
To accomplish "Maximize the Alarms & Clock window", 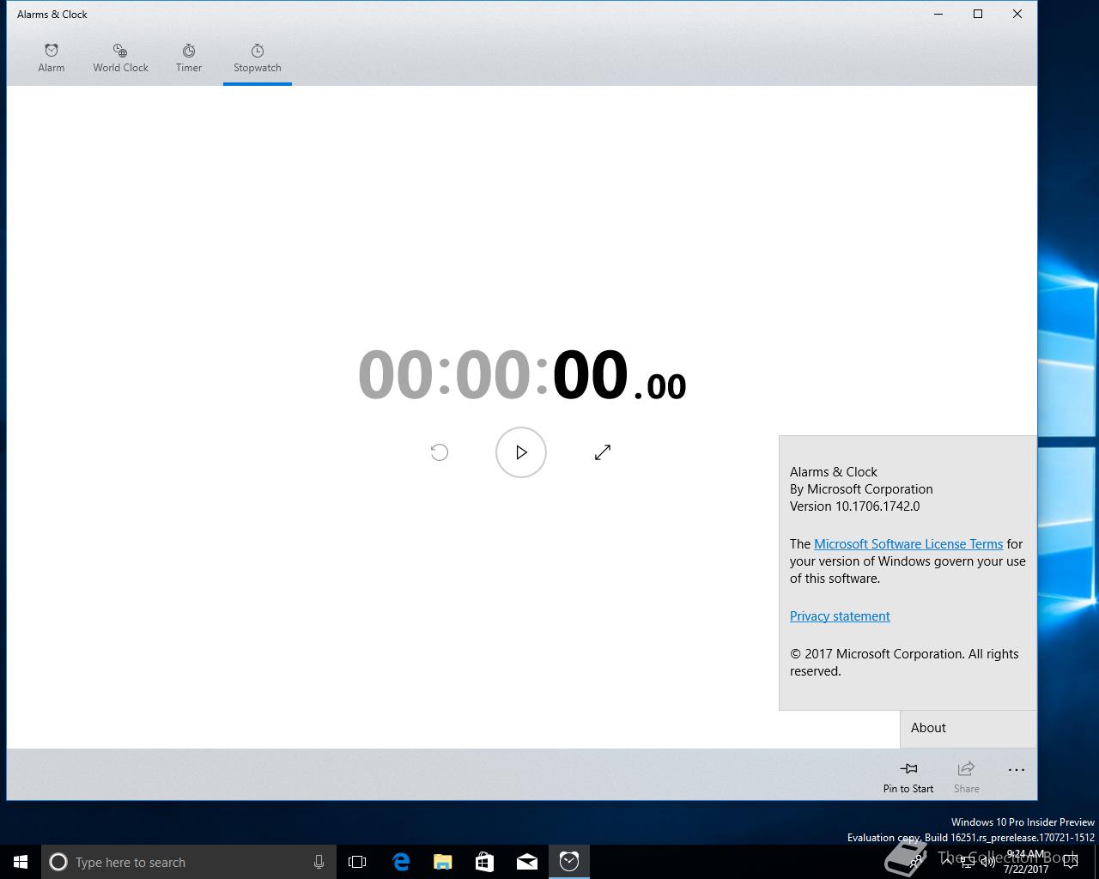I will click(978, 14).
